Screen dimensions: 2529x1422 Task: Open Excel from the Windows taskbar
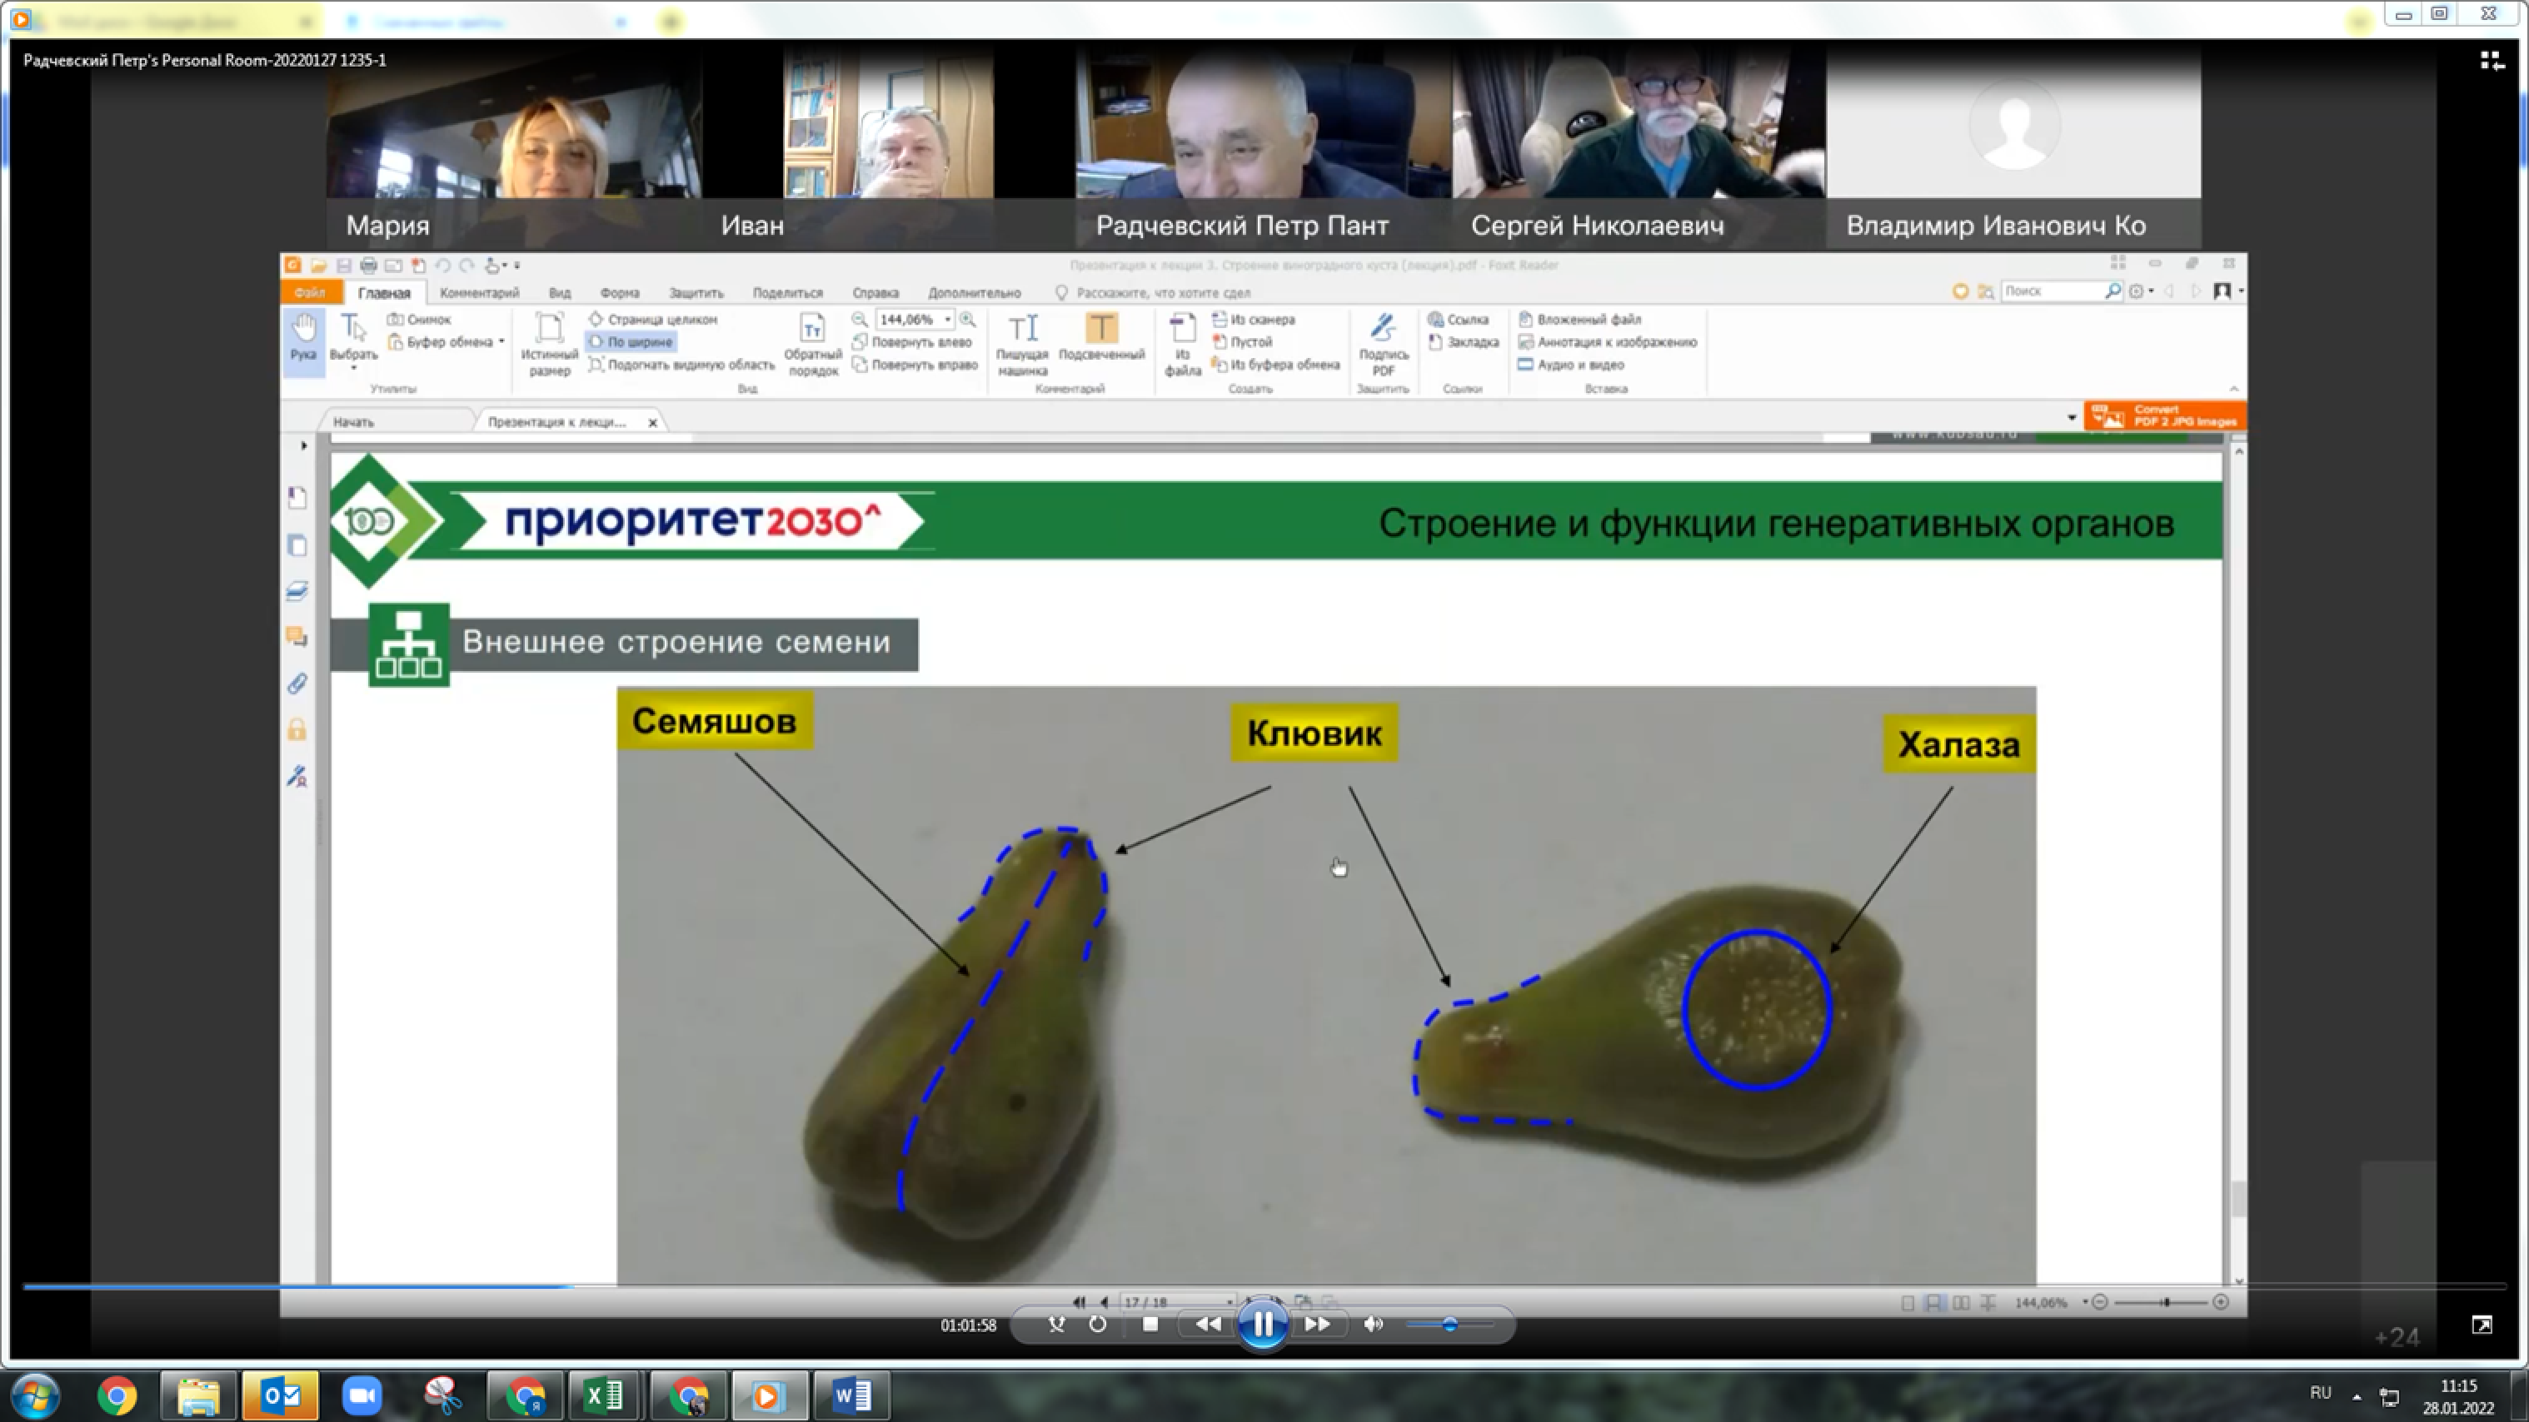(604, 1395)
